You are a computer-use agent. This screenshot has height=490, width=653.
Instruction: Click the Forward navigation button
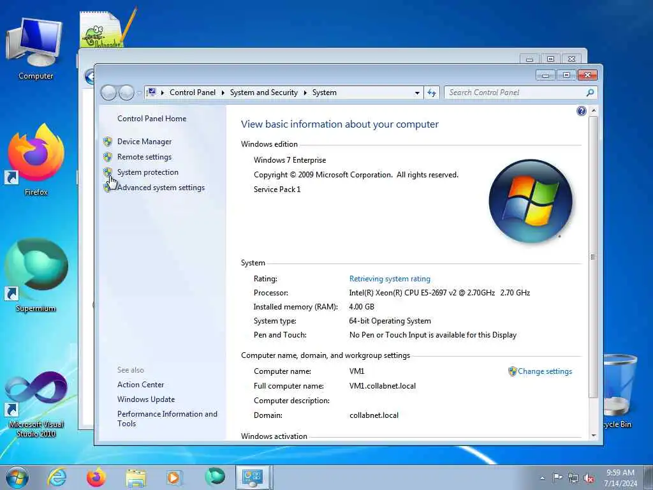coord(126,93)
